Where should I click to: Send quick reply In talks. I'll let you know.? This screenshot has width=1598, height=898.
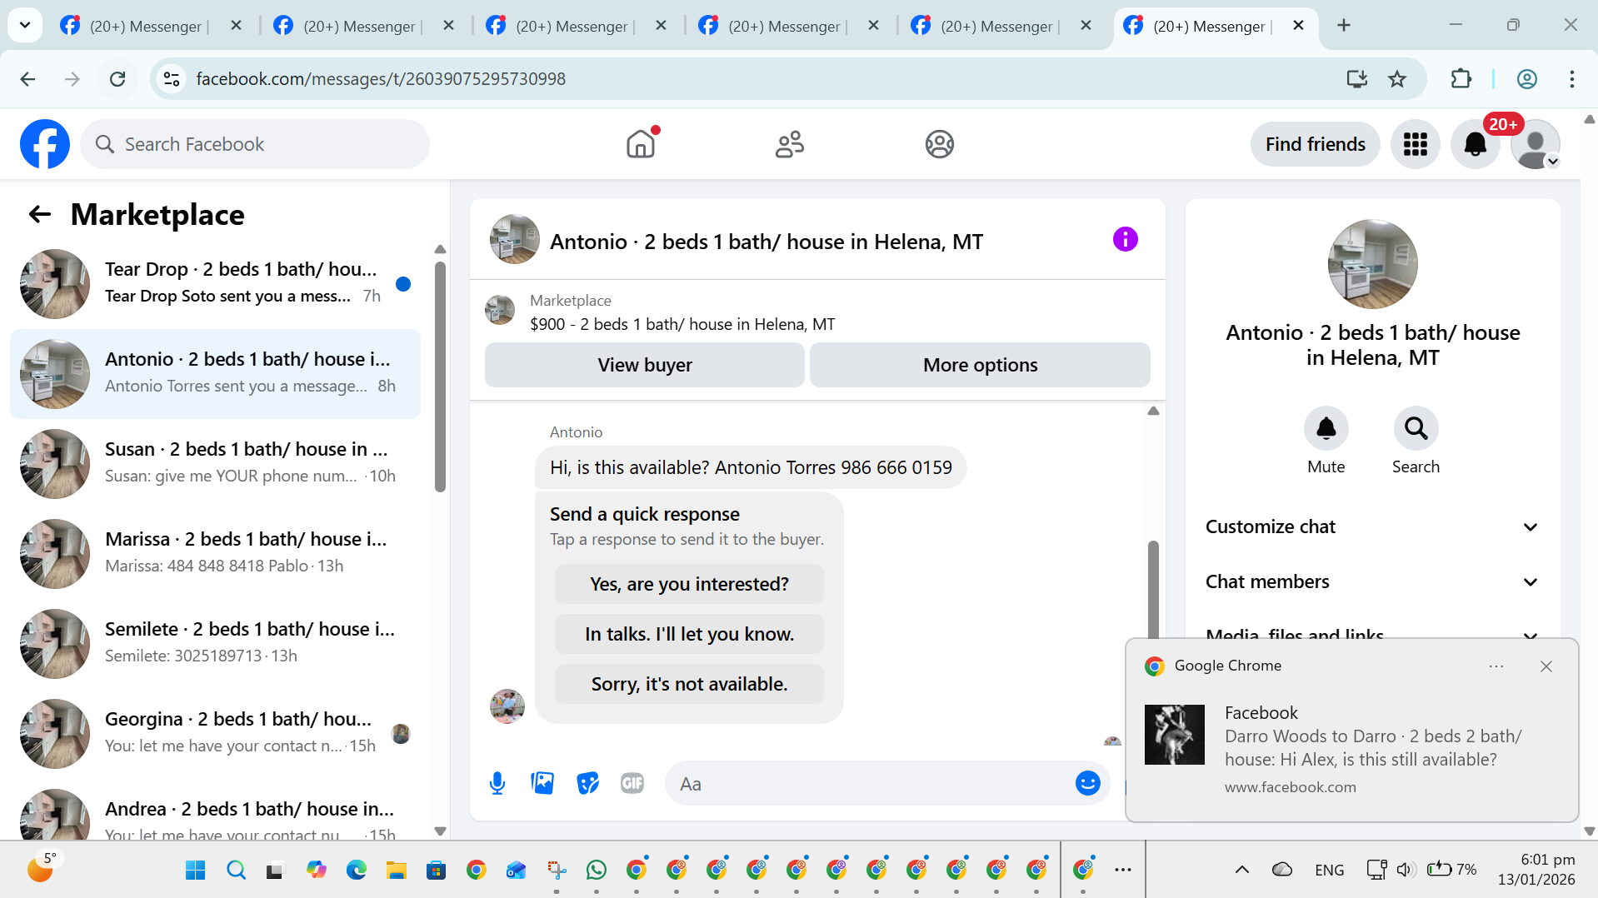pos(689,634)
